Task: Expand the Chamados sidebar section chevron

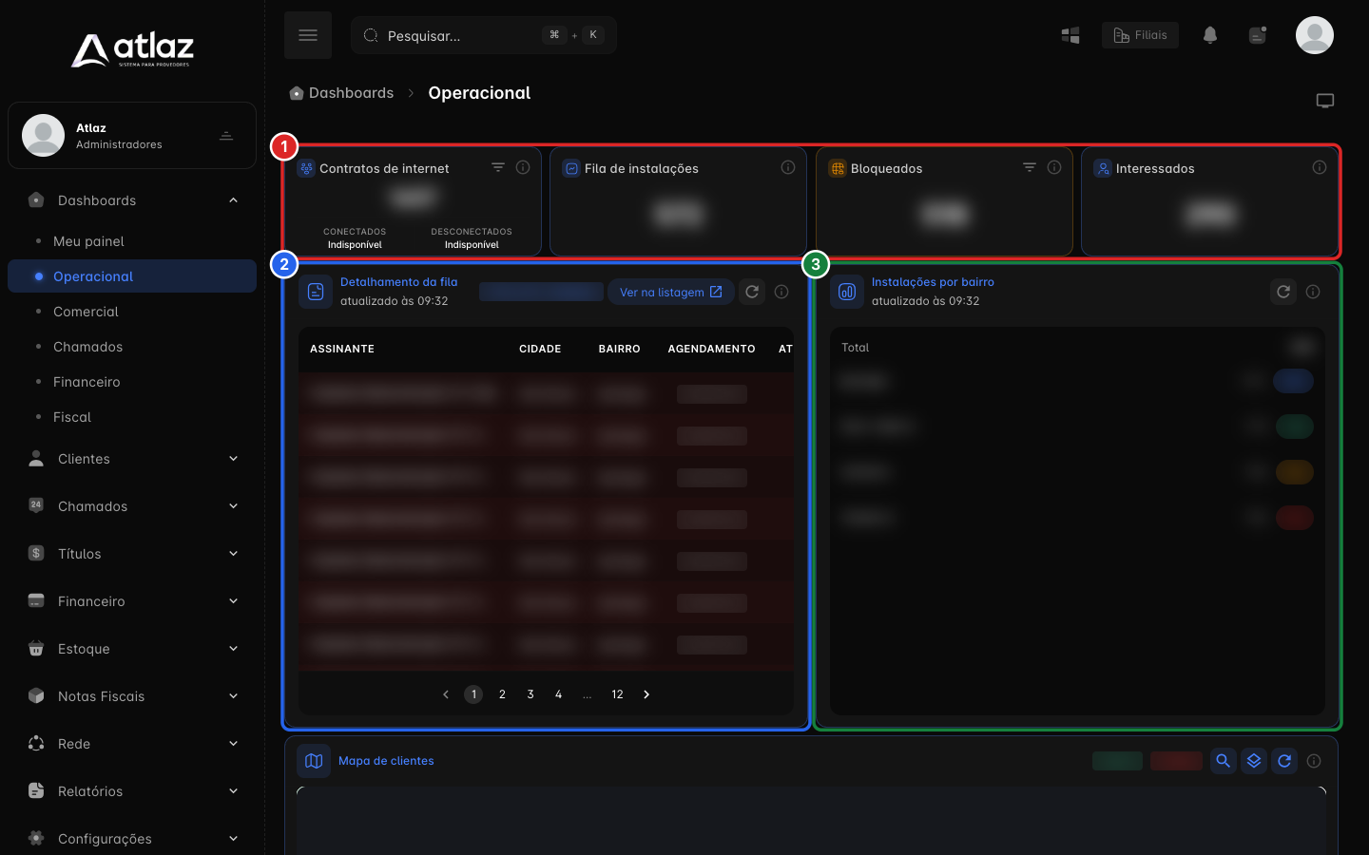Action: 234,506
